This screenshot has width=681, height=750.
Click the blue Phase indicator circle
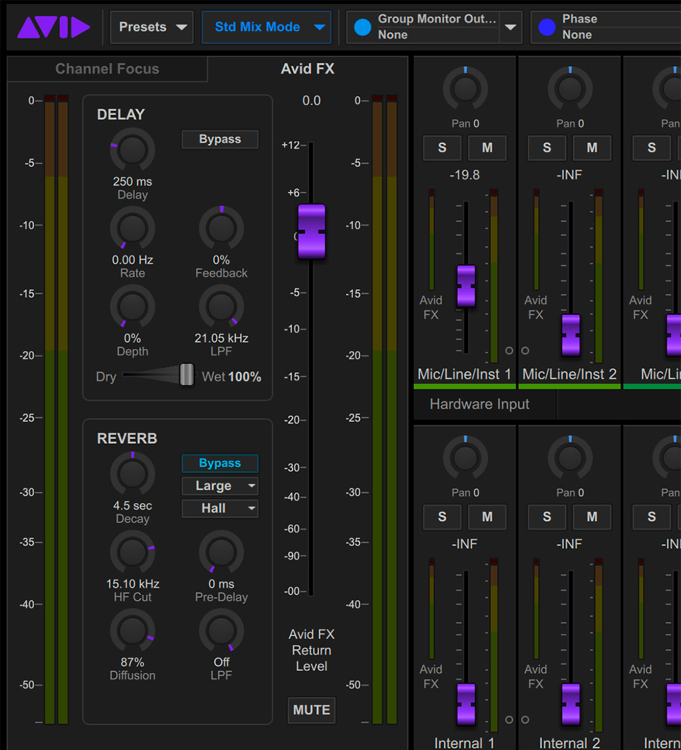coord(546,27)
